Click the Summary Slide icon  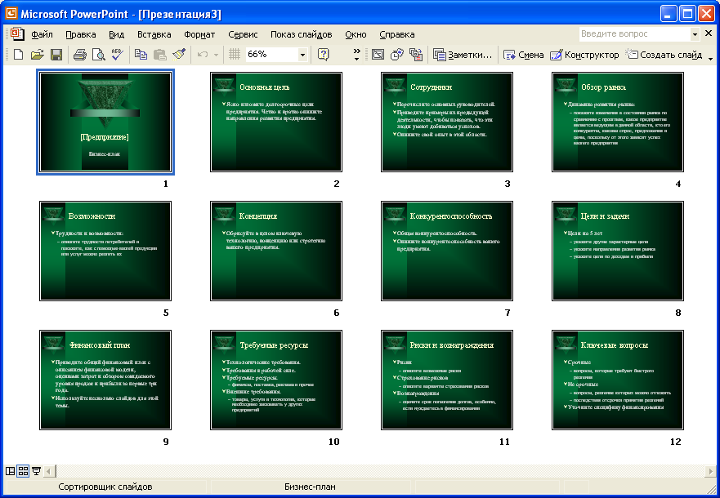pos(416,55)
